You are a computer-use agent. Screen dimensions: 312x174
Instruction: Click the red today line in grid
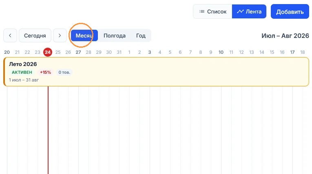(48, 130)
